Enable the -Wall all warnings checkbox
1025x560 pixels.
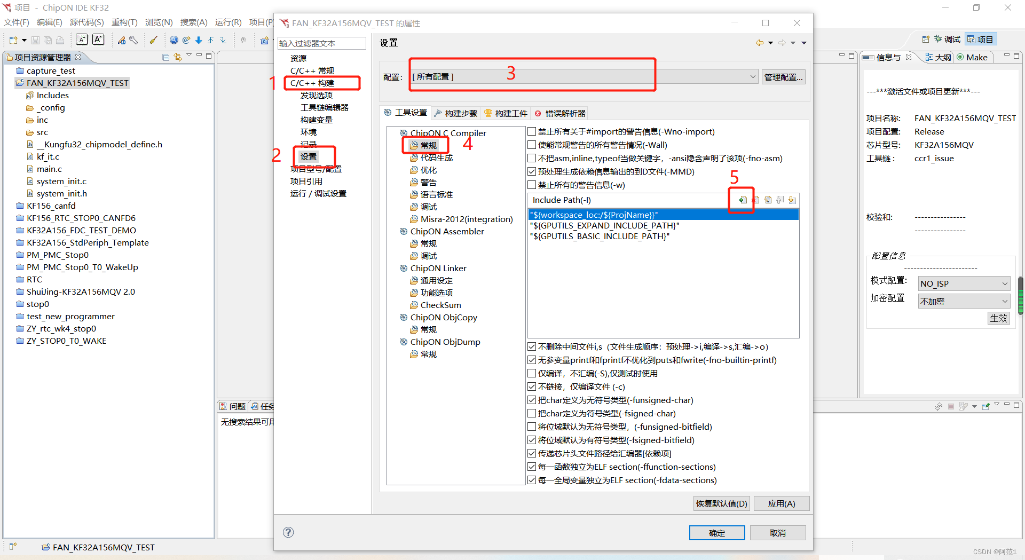point(532,145)
